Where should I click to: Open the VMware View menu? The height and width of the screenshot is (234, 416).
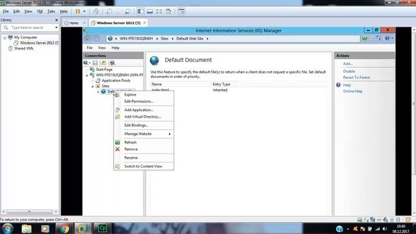(28, 12)
